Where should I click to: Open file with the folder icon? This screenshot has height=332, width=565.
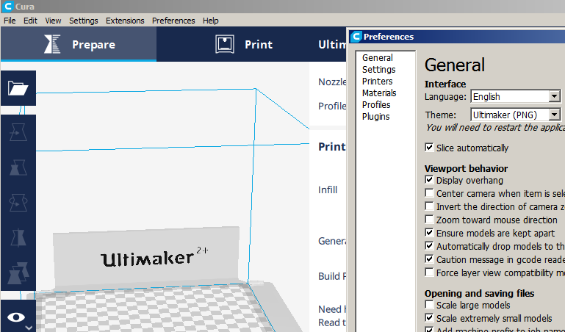point(18,88)
